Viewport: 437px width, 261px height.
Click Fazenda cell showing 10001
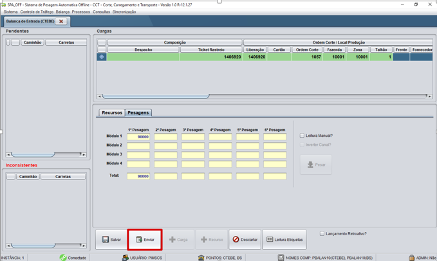coord(335,57)
